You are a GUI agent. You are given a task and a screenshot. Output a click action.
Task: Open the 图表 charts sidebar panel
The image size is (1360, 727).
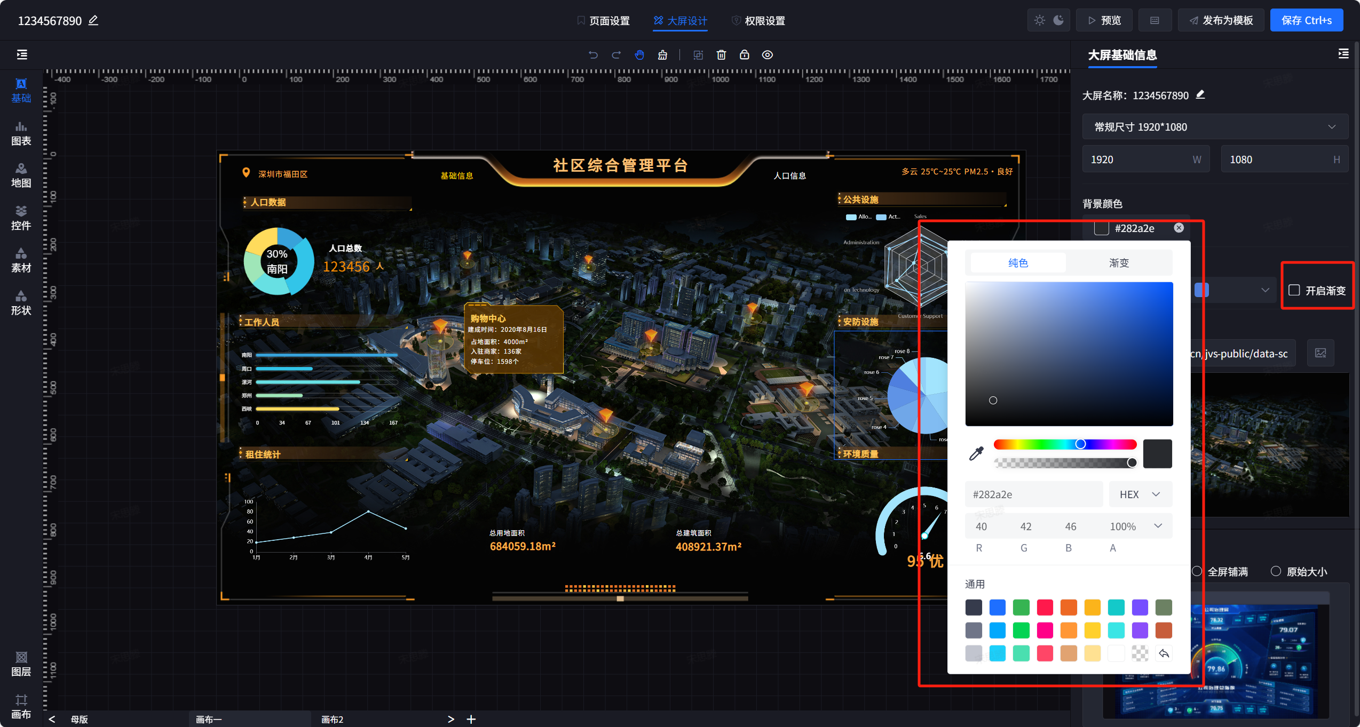click(21, 133)
